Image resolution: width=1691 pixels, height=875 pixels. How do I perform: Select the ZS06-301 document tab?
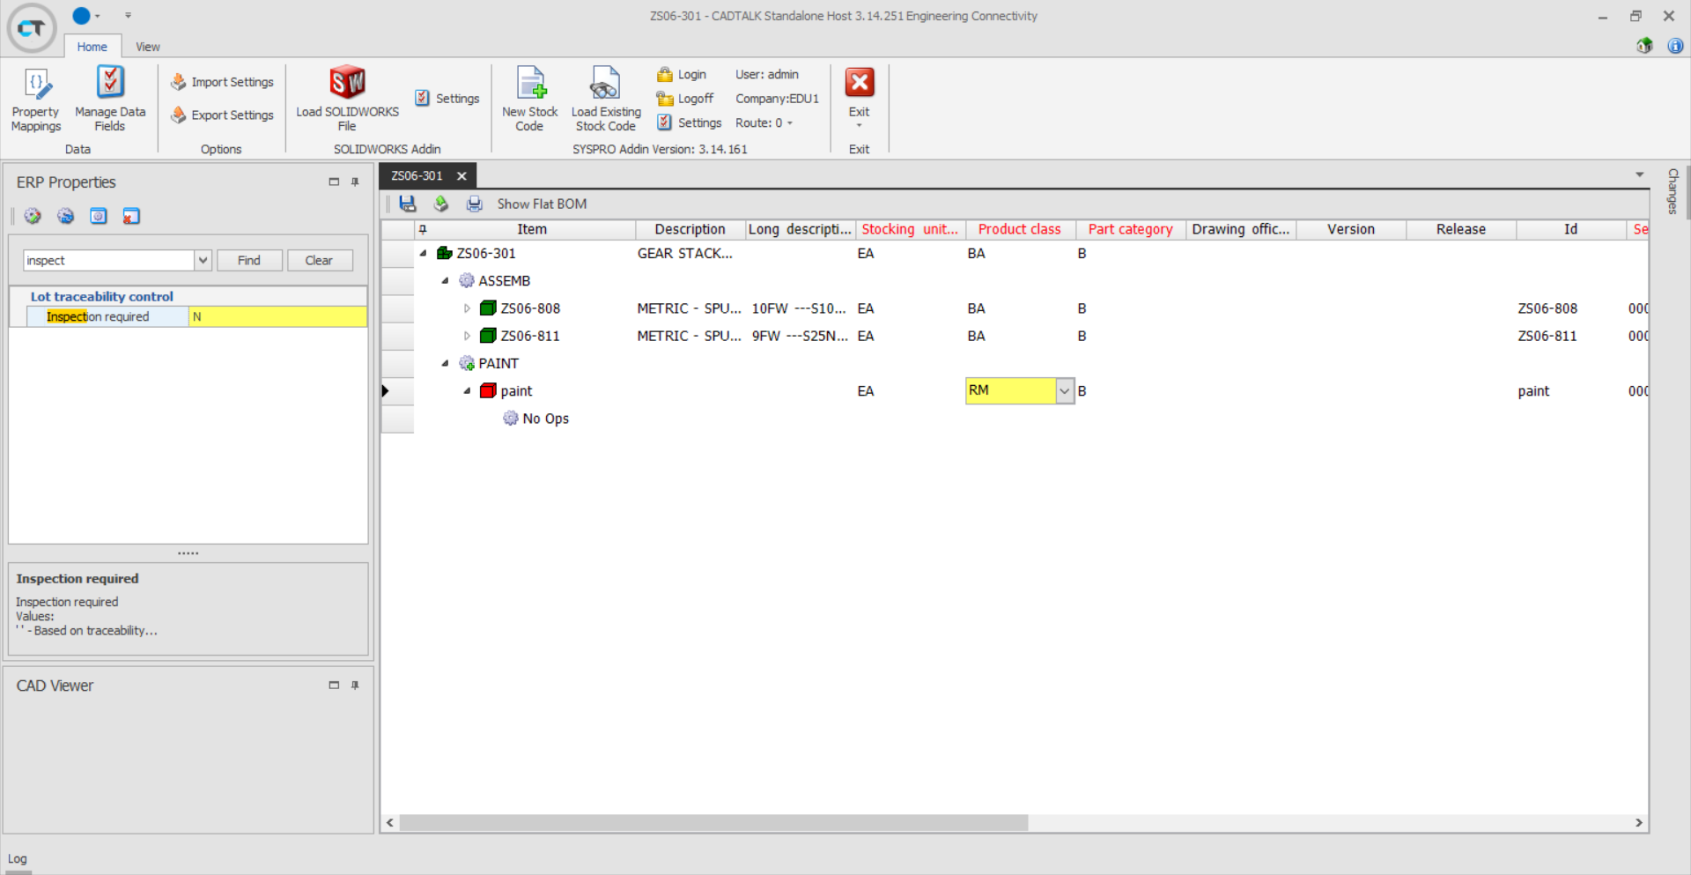417,175
